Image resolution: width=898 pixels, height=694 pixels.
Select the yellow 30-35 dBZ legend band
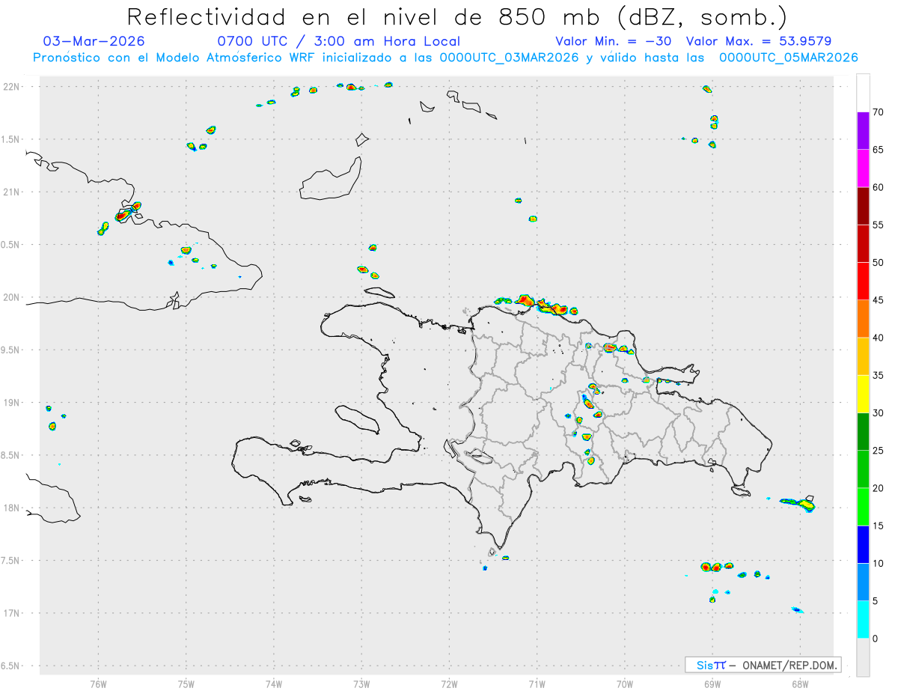click(x=863, y=394)
